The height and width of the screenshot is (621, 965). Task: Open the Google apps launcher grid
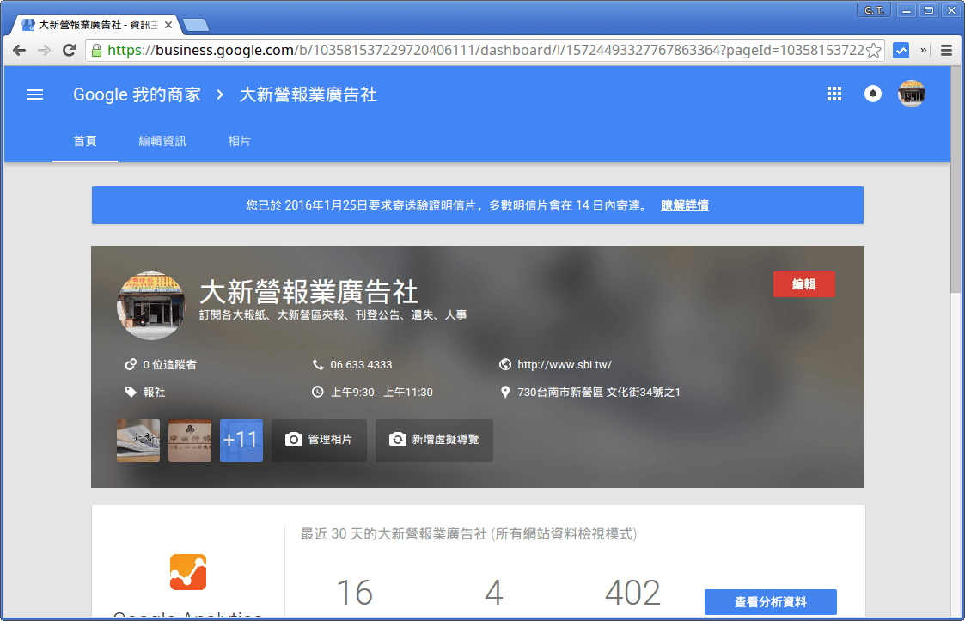coord(834,94)
